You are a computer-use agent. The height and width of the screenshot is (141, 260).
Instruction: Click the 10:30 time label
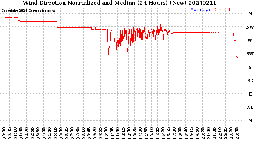(106, 133)
